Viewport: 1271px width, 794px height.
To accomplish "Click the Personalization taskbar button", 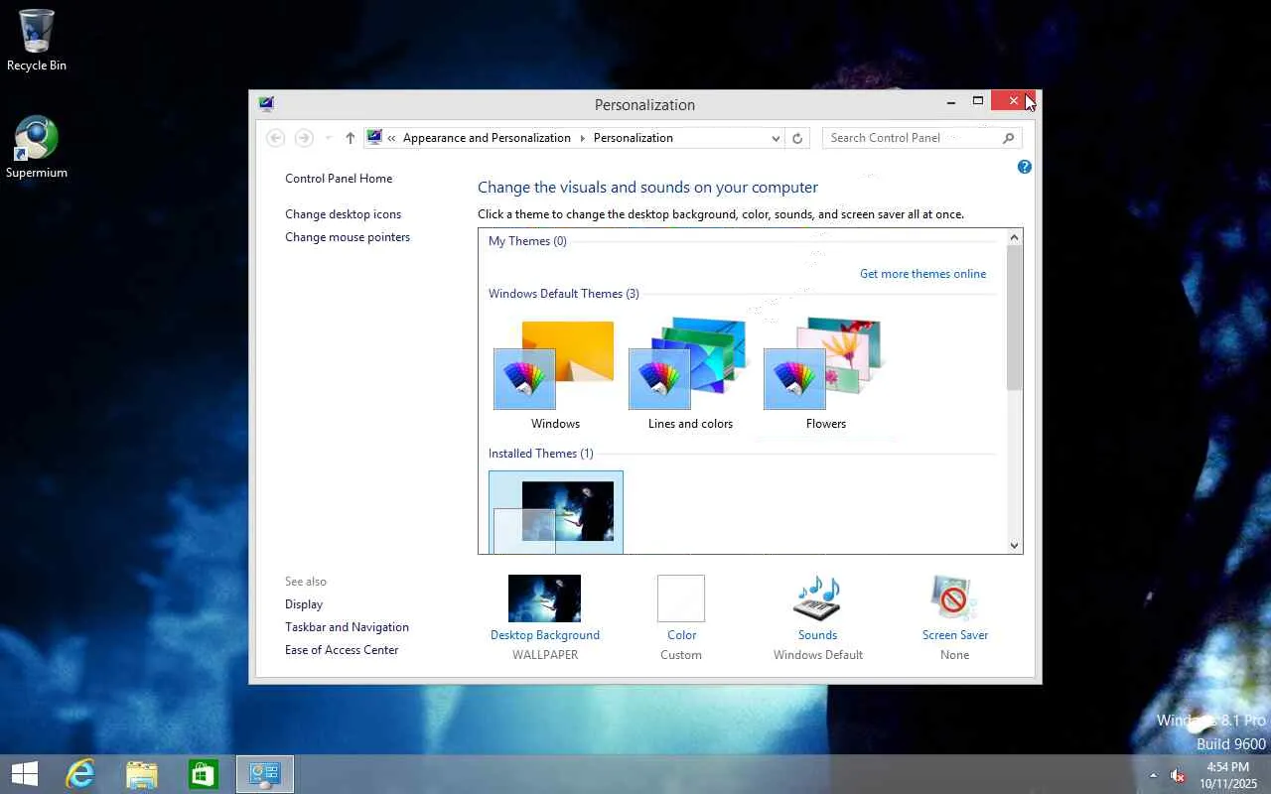I will [265, 774].
